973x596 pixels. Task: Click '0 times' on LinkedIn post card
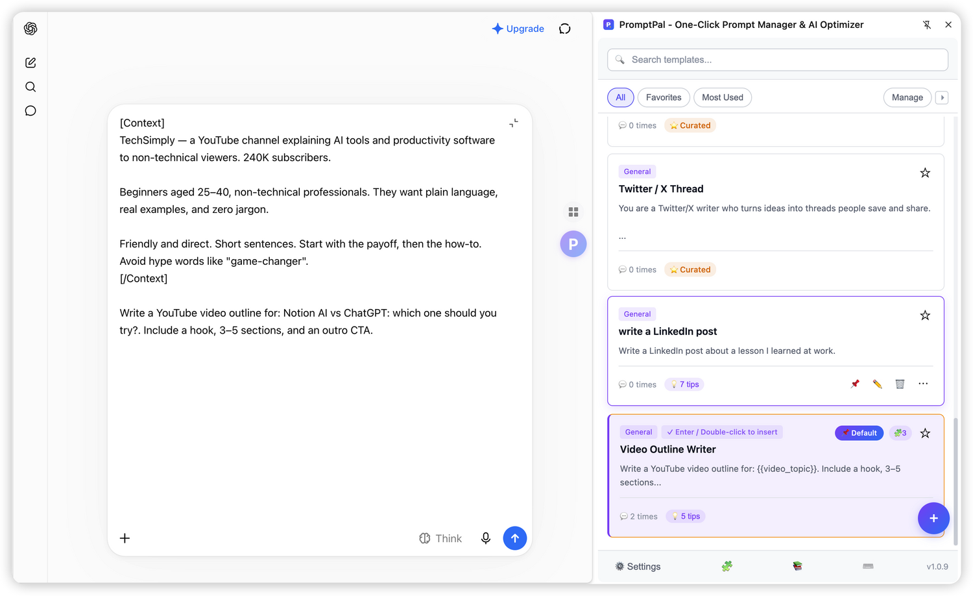[x=638, y=384]
